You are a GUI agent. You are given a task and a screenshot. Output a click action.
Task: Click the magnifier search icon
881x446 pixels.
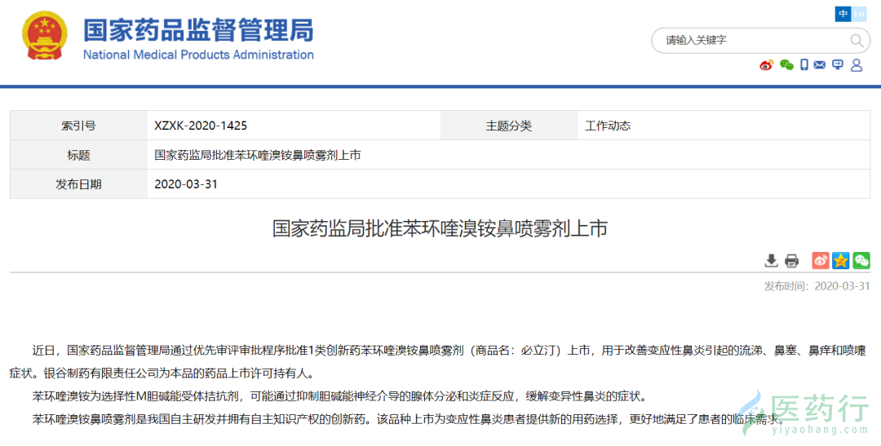(857, 41)
